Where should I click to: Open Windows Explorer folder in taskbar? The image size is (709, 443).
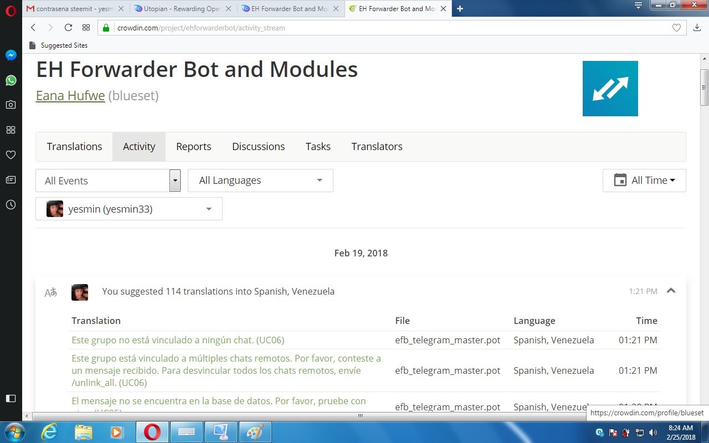point(84,432)
